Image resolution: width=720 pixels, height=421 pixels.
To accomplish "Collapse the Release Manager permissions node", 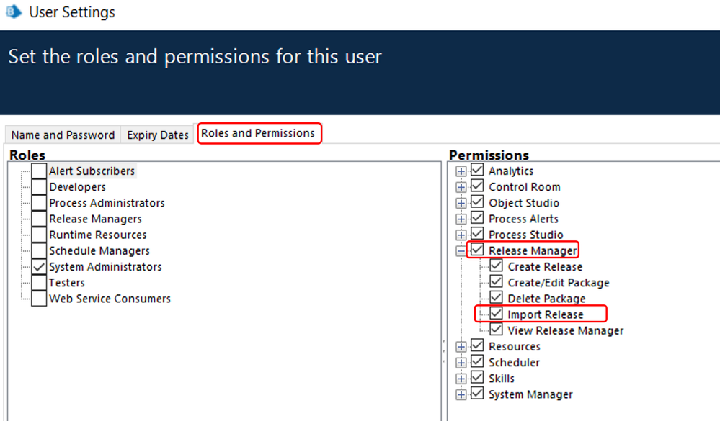I will (x=461, y=251).
